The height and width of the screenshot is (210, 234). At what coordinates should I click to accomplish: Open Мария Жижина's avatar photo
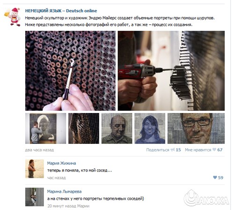point(35,169)
